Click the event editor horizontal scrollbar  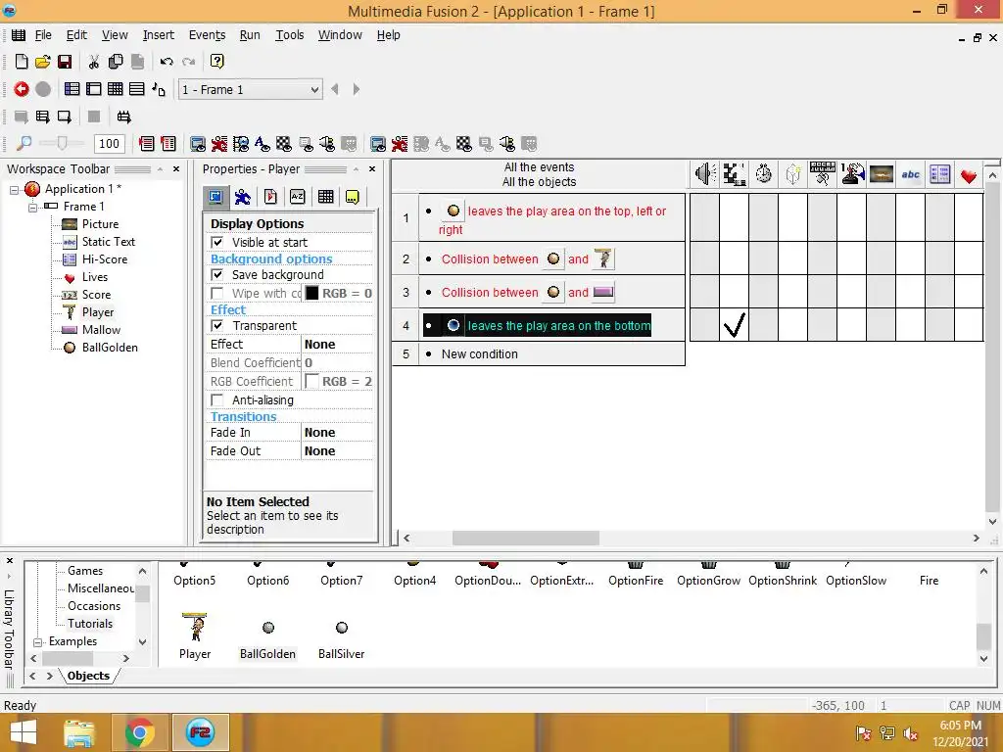526,539
